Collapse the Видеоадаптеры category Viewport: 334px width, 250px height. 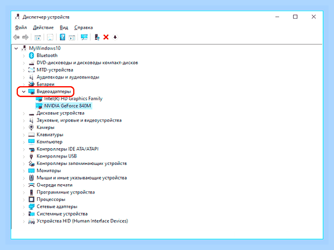click(24, 92)
